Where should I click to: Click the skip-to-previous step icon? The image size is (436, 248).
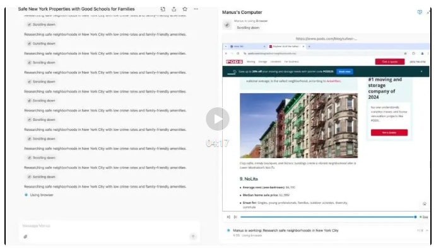[x=228, y=217]
